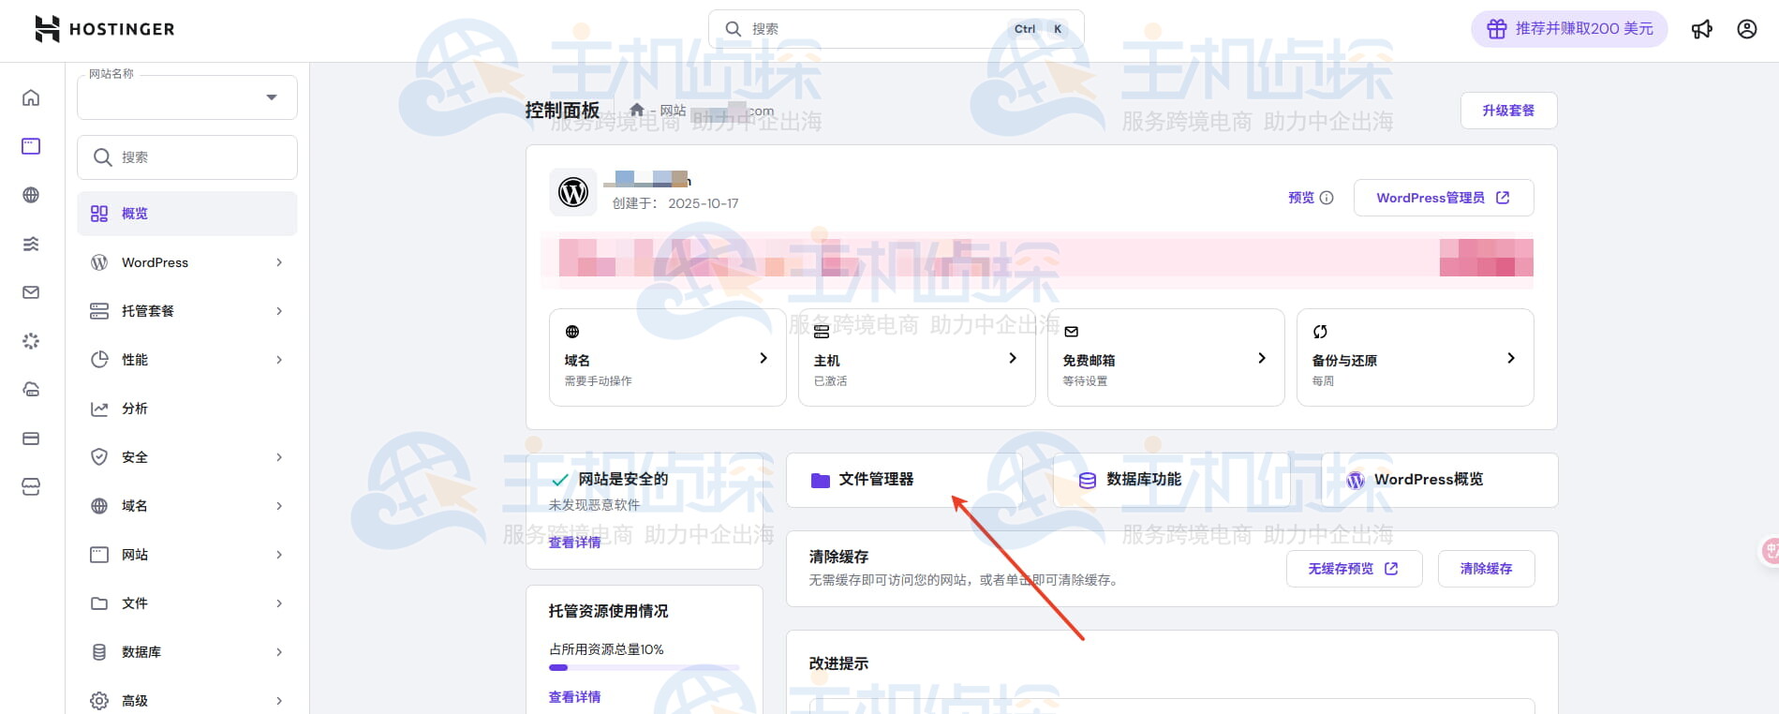Expand the sidebar 域名 menu section

point(187,506)
